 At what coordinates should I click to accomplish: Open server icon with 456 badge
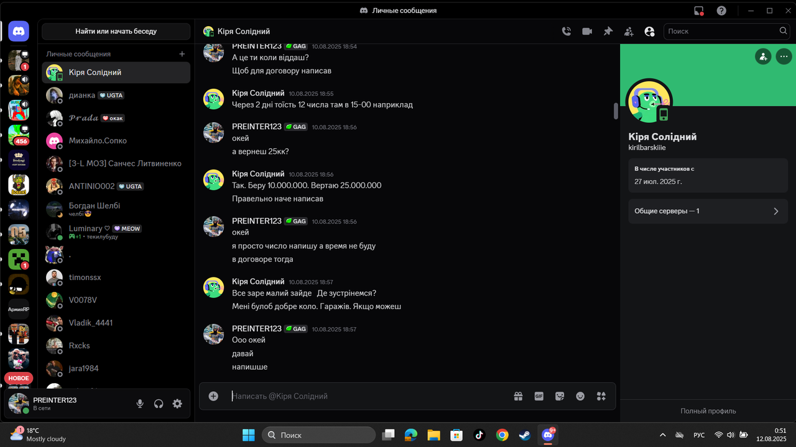(x=19, y=135)
